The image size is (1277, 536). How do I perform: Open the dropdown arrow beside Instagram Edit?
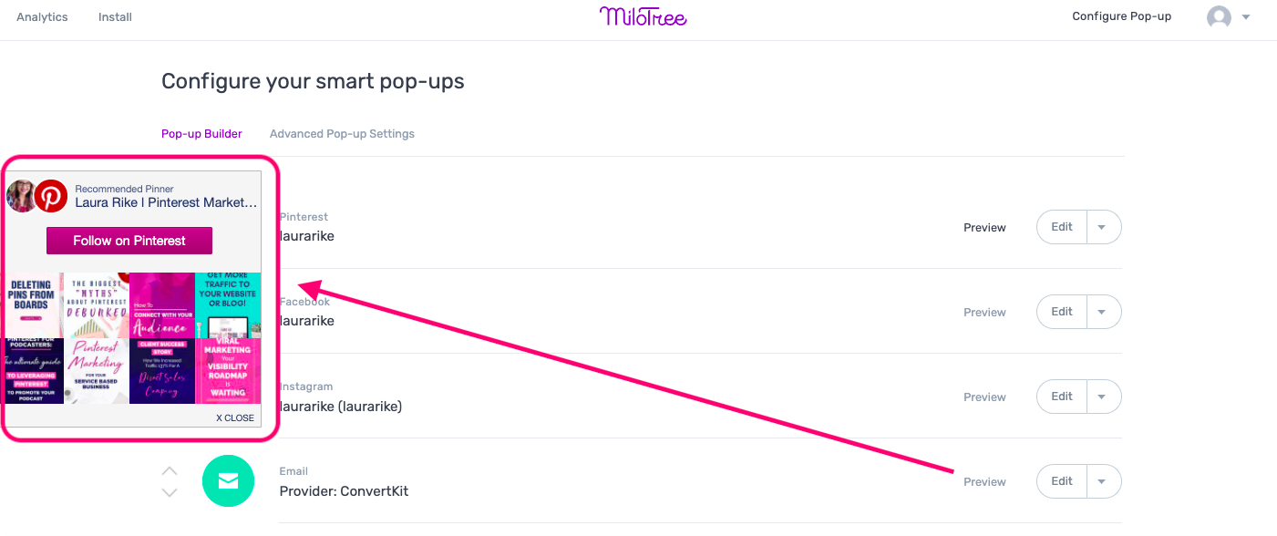pyautogui.click(x=1102, y=397)
